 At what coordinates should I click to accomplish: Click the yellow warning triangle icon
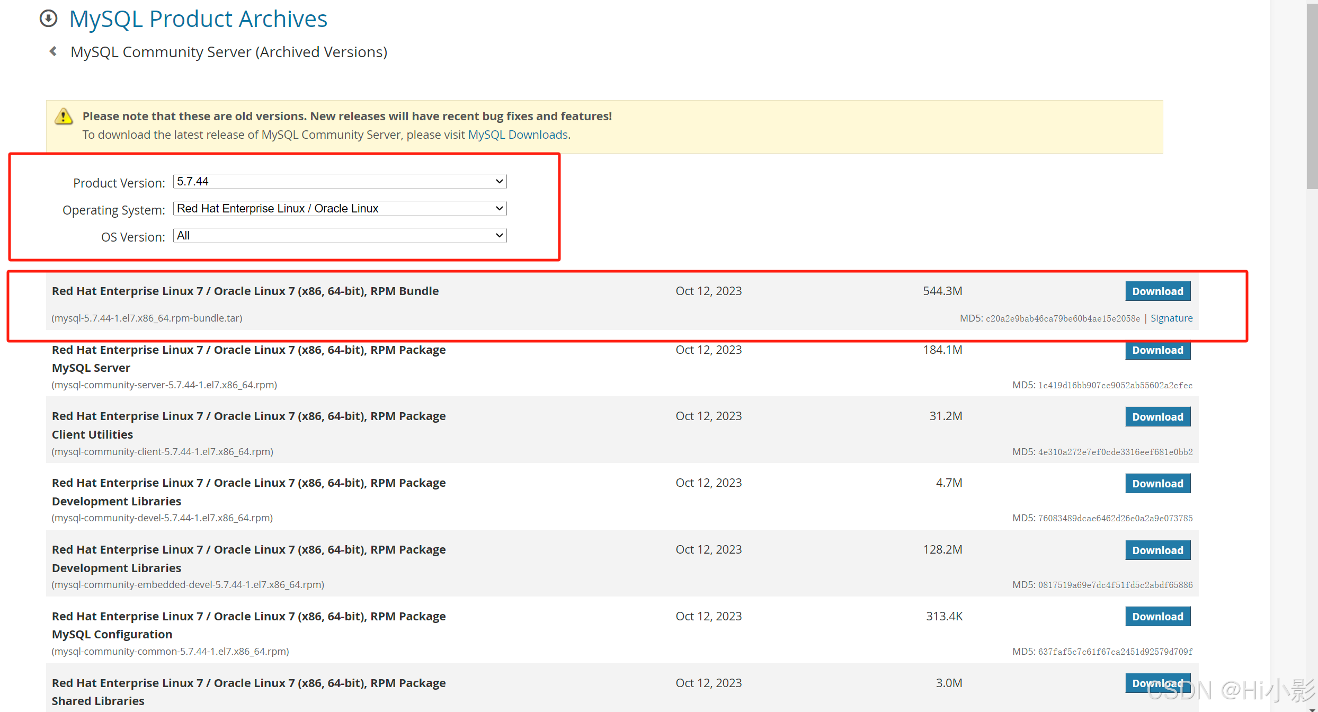tap(64, 116)
